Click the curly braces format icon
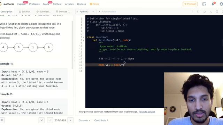Viewport: 223px width, 125px height. click(x=198, y=11)
